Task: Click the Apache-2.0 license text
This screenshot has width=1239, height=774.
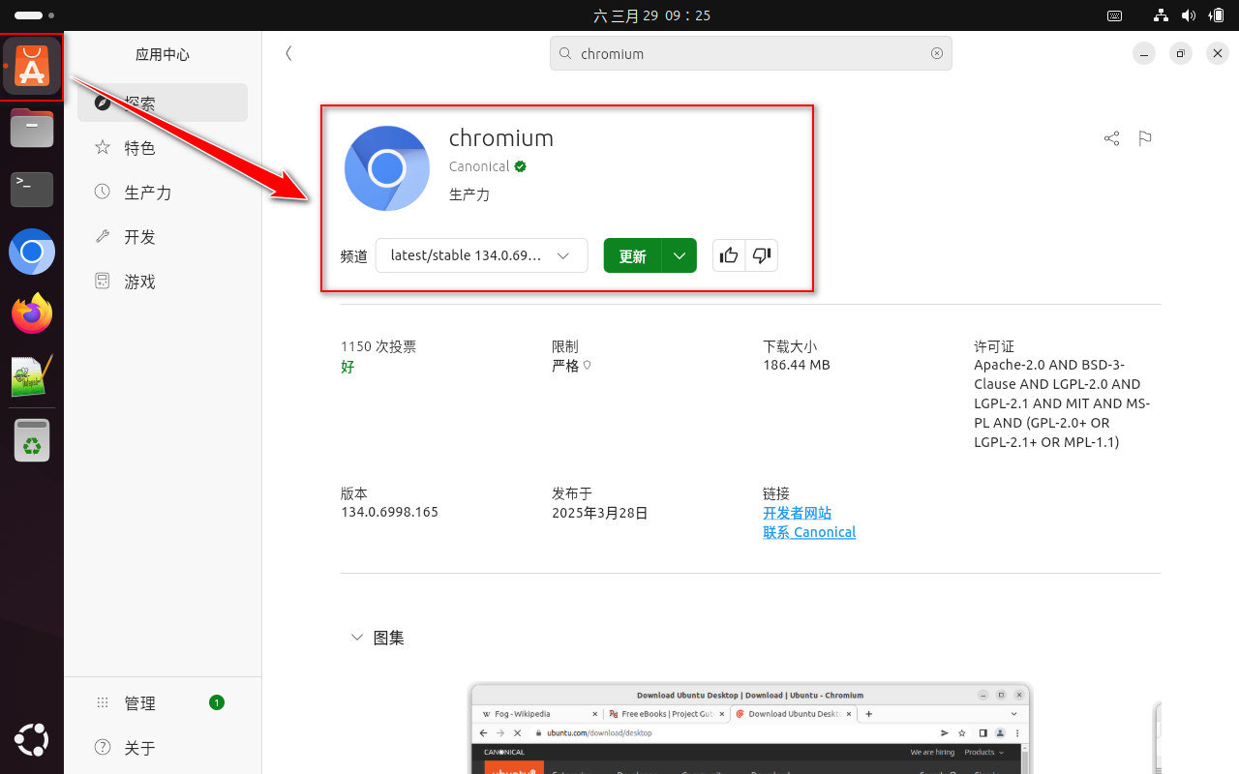Action: point(1063,403)
